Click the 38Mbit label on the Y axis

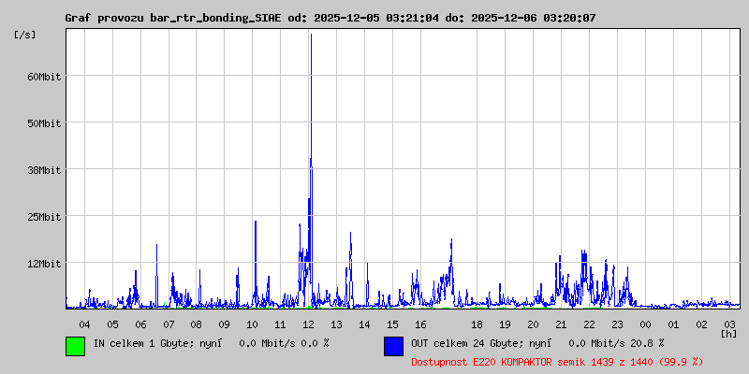44,169
